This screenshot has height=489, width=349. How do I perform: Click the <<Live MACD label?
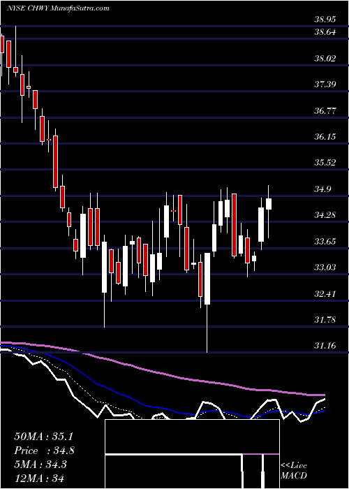(x=294, y=471)
